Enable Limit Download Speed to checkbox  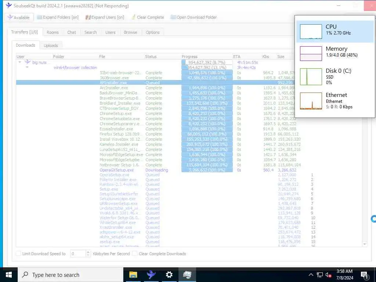tap(18, 253)
